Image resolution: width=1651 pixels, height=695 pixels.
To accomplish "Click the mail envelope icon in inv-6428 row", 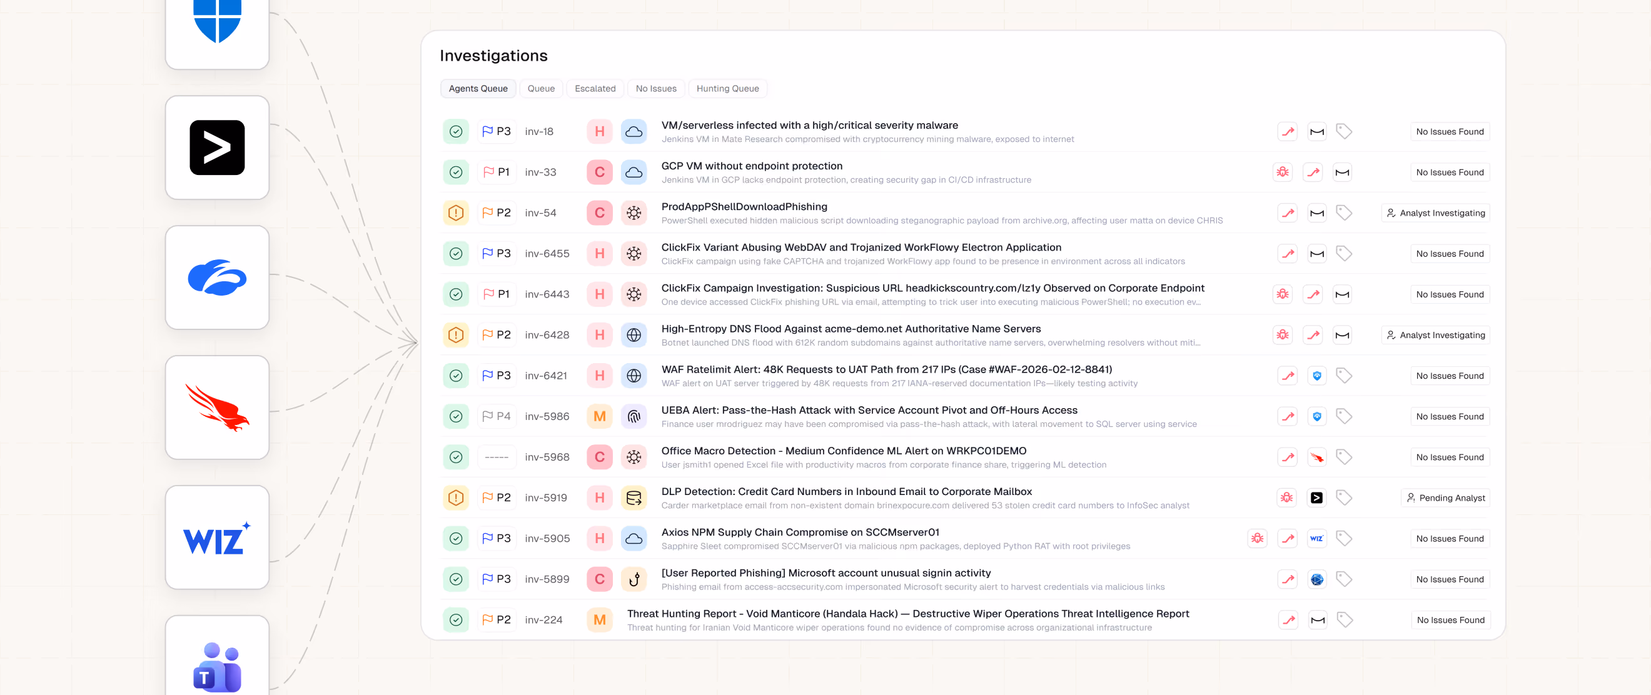I will point(1341,334).
